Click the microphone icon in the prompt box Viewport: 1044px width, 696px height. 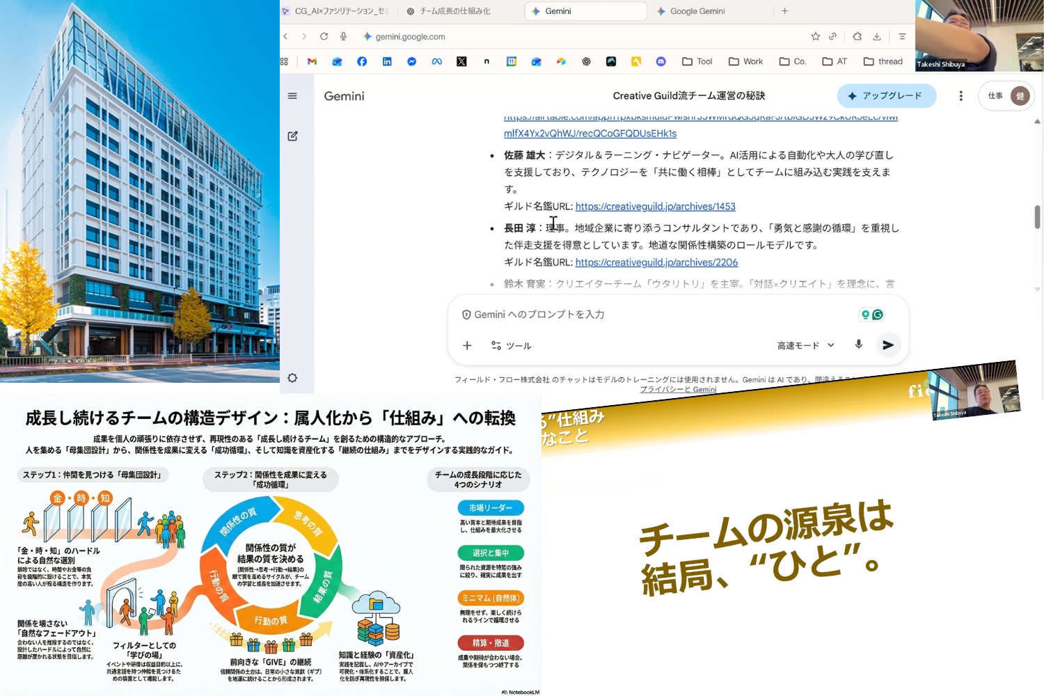(858, 345)
